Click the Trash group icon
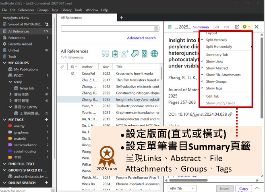 pyautogui.click(x=4, y=57)
